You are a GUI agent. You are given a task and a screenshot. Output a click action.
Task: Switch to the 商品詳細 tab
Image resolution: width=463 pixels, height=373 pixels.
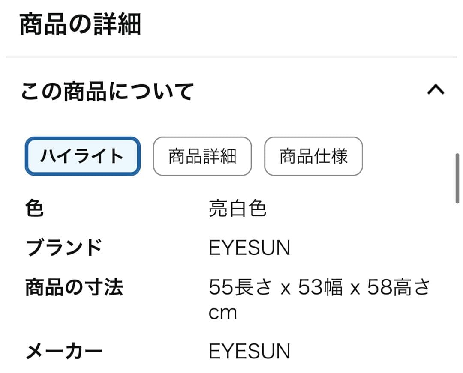202,157
